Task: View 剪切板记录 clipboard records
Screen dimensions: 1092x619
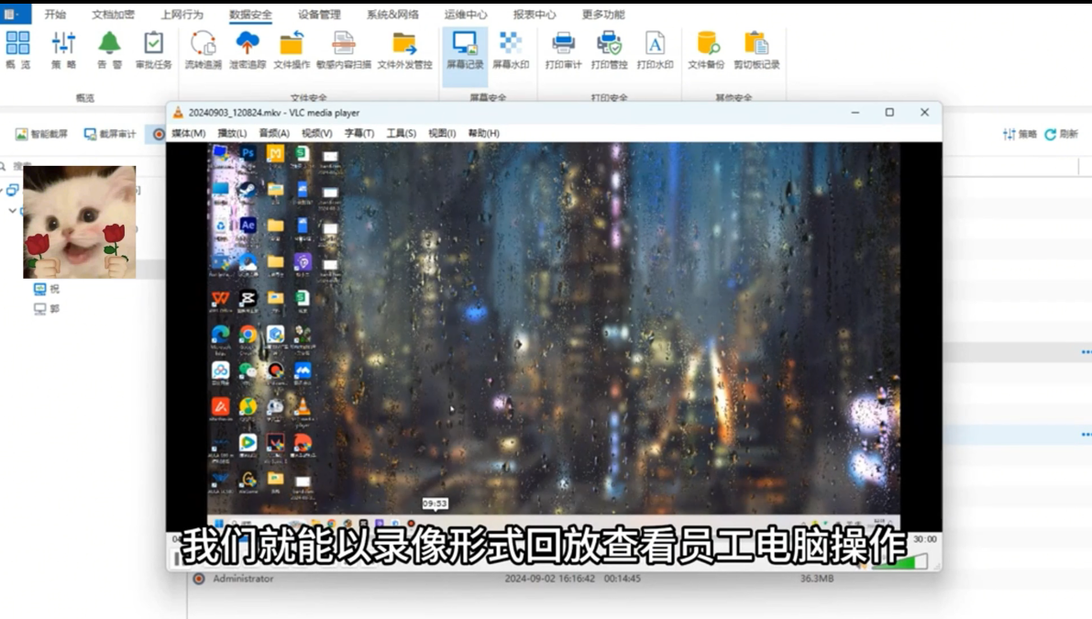Action: [756, 50]
